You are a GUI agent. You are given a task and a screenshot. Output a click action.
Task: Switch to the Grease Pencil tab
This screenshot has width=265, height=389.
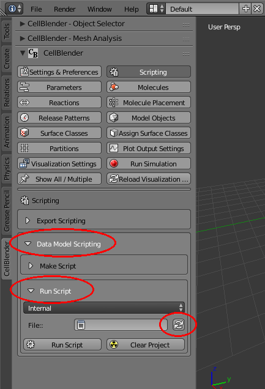[x=7, y=211]
